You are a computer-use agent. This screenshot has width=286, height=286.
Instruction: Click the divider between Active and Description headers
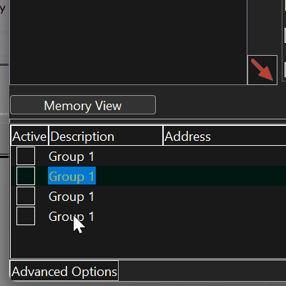[x=49, y=136]
